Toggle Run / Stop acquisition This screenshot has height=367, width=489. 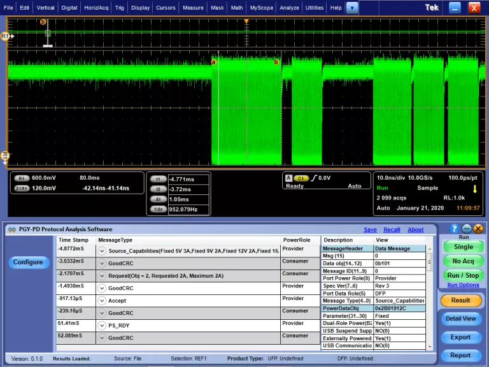tap(463, 275)
